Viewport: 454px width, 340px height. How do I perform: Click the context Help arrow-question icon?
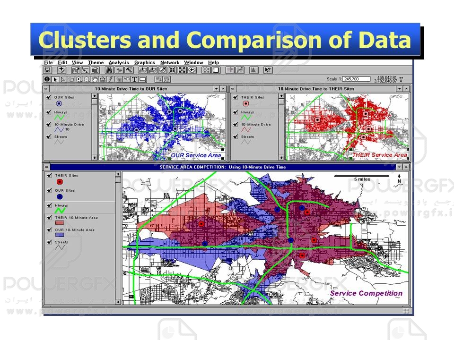pos(268,70)
